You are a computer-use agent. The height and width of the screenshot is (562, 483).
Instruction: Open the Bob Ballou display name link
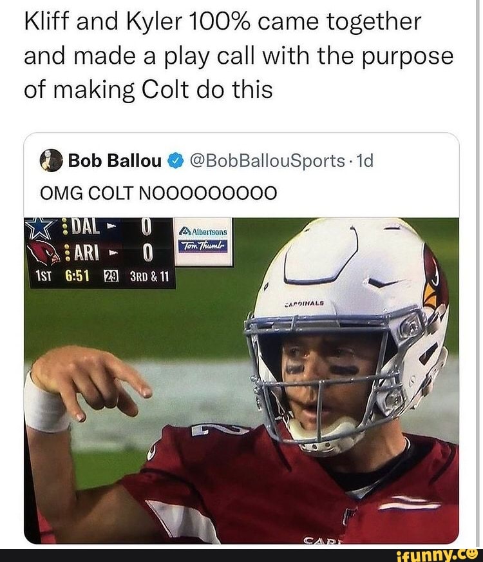click(x=115, y=160)
